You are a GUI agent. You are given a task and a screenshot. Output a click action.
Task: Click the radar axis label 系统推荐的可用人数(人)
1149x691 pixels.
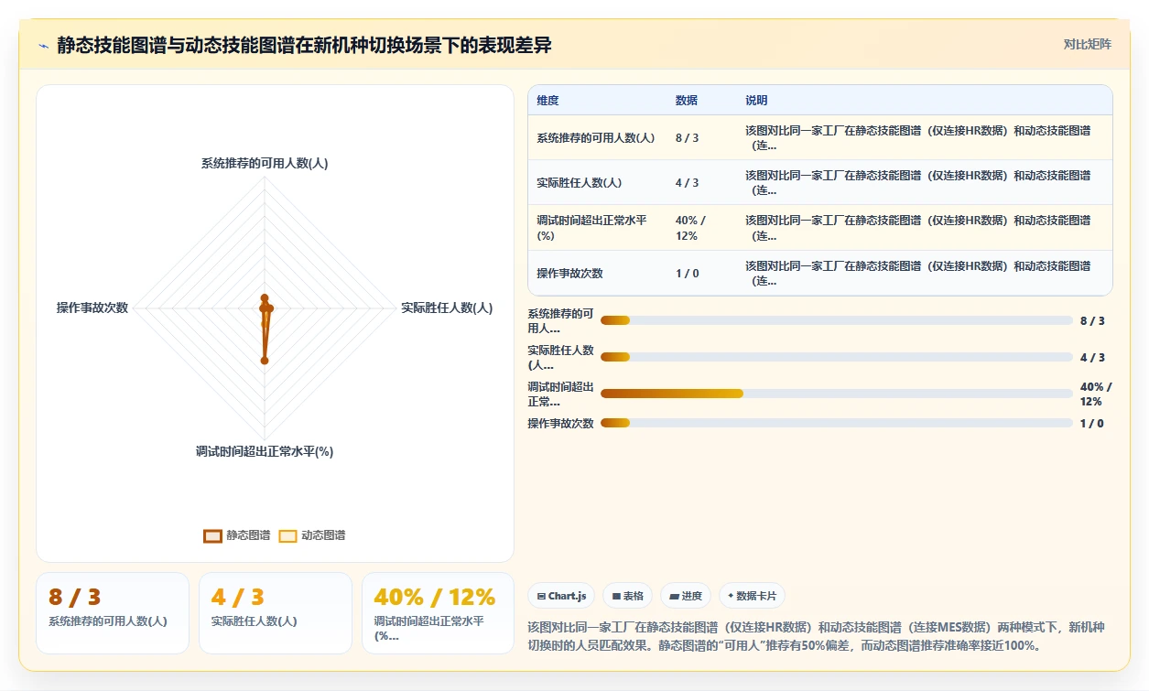pyautogui.click(x=265, y=163)
